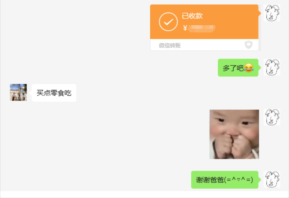Viewport: 289px width, 198px height.
Task: Click the 微信转账 footer label
Action: 170,45
